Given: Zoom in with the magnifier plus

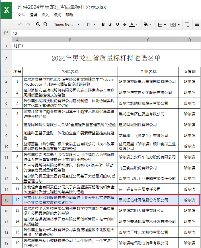Looking at the screenshot, I should pos(38,24).
